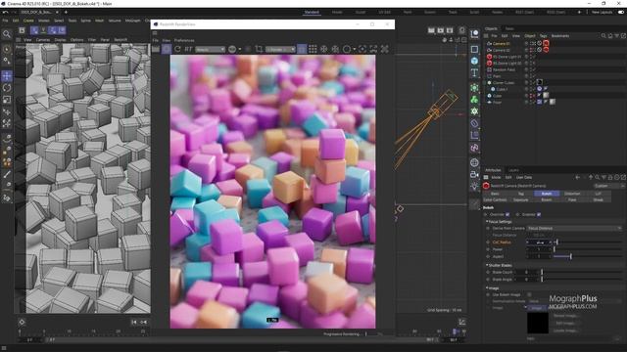
Task: Collapse the Cloner Cubes hierarchy
Action: (x=485, y=82)
